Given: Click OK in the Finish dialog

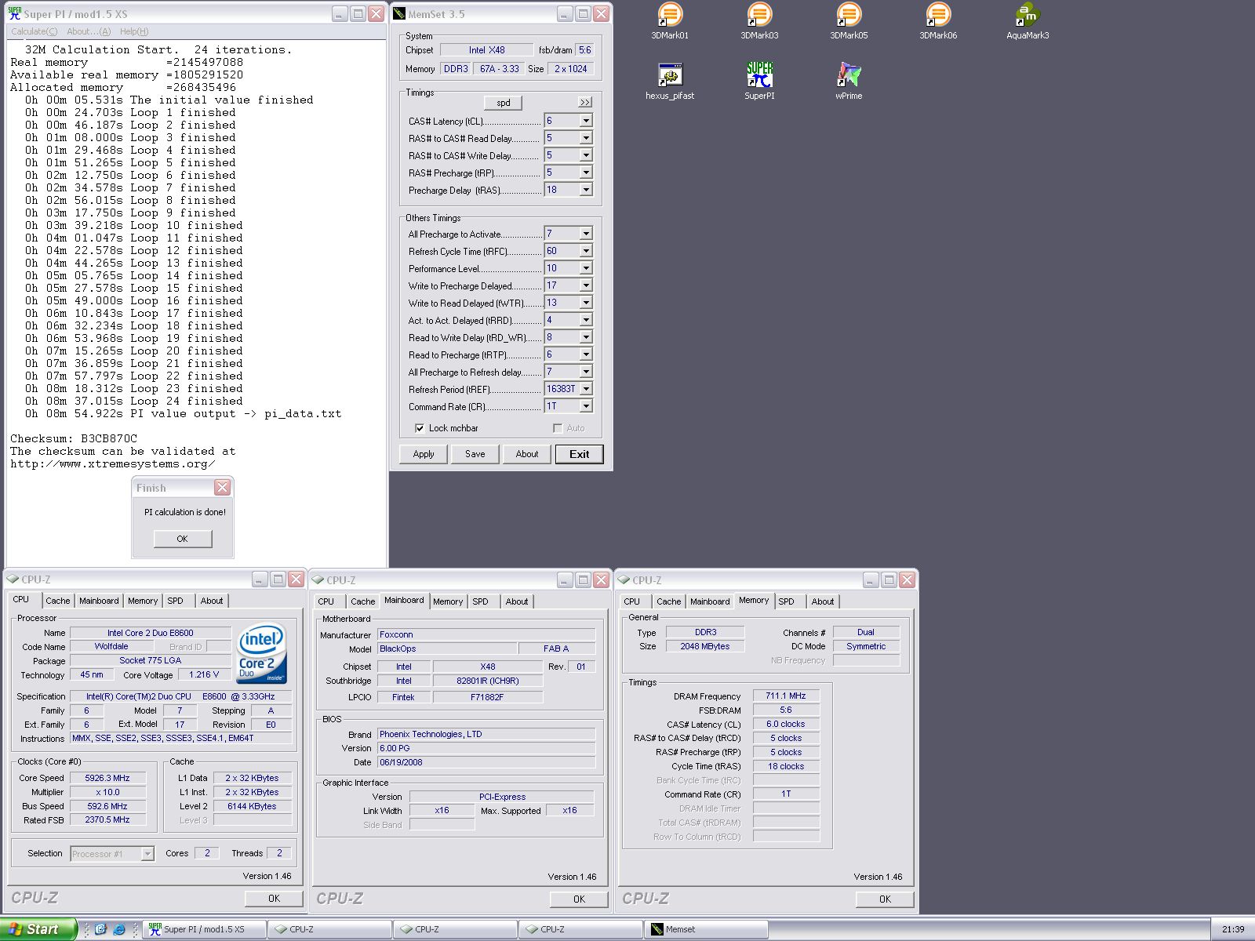Looking at the screenshot, I should tap(182, 539).
